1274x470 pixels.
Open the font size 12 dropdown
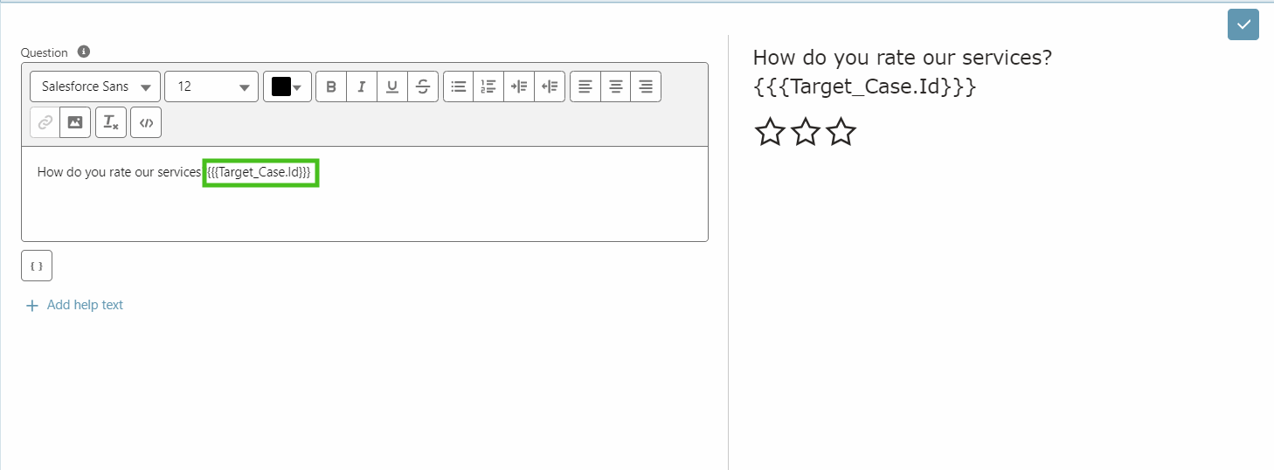click(211, 86)
